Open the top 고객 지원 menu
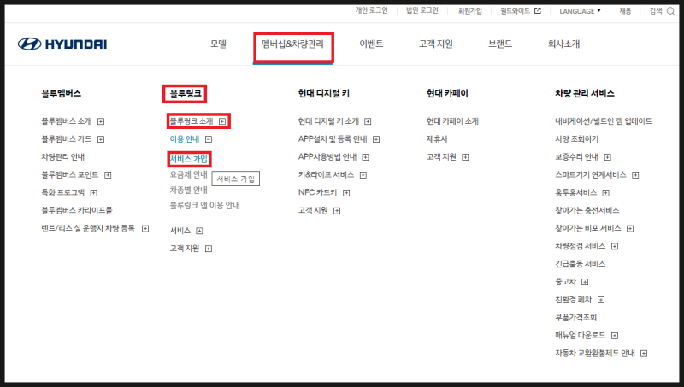The height and width of the screenshot is (387, 684). coord(436,44)
